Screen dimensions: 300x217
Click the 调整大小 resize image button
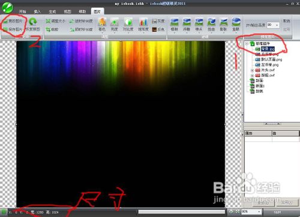[x=55, y=21]
